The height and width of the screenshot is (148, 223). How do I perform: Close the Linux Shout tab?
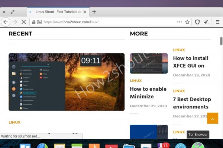coord(85,12)
